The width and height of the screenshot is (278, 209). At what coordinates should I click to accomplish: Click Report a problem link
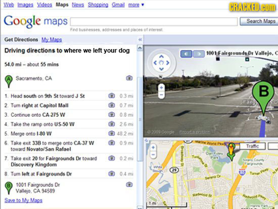click(195, 132)
